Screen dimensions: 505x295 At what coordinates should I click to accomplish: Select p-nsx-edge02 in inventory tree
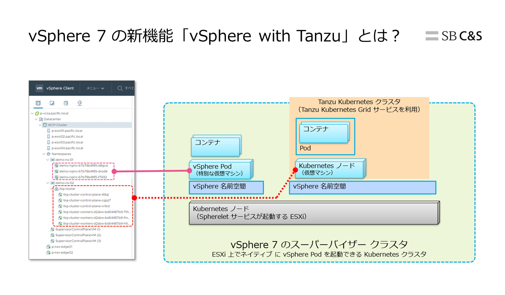tap(62, 253)
